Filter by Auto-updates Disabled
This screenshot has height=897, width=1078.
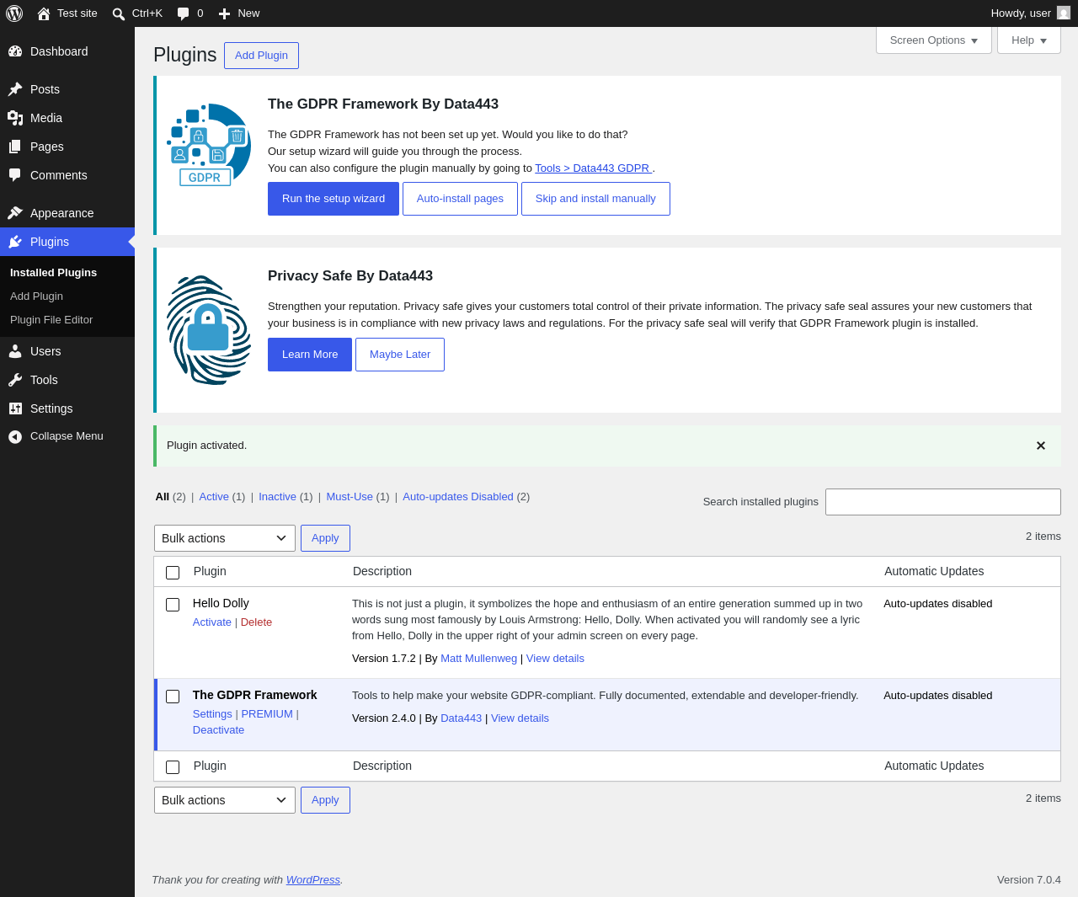pyautogui.click(x=458, y=497)
